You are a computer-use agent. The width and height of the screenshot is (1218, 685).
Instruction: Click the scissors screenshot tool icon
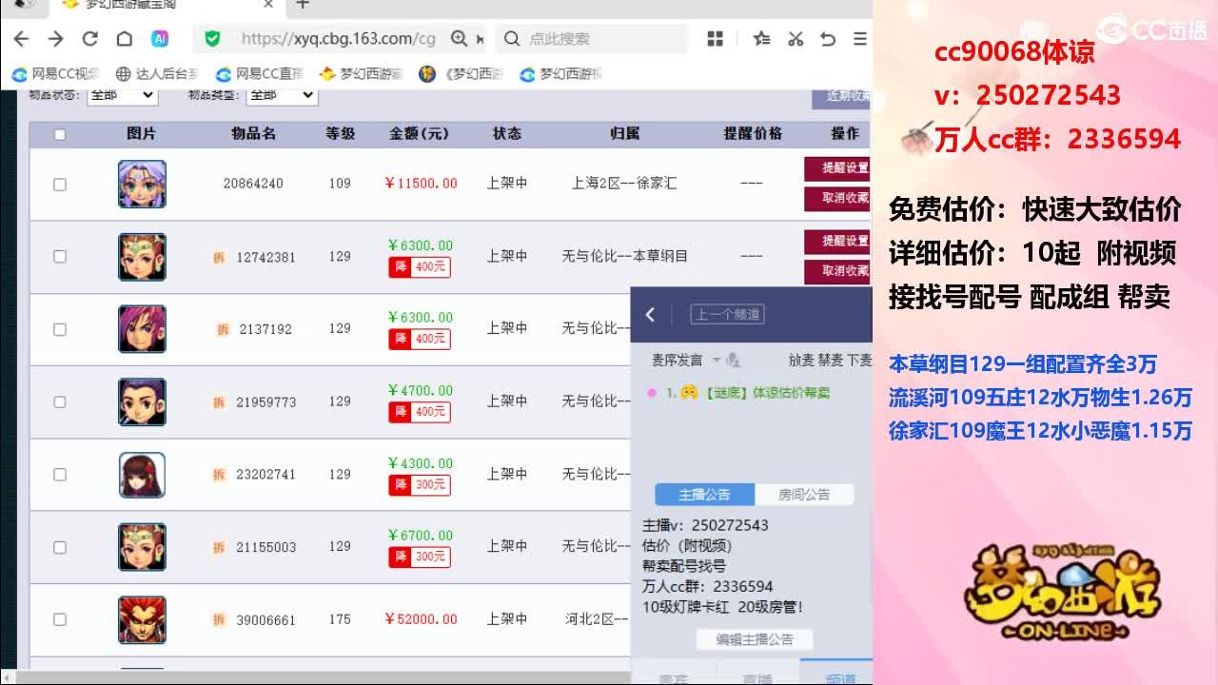pyautogui.click(x=796, y=39)
